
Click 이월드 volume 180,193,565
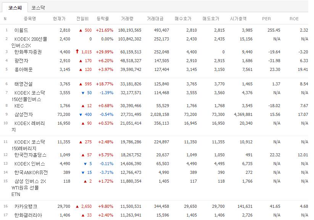tap(130, 30)
